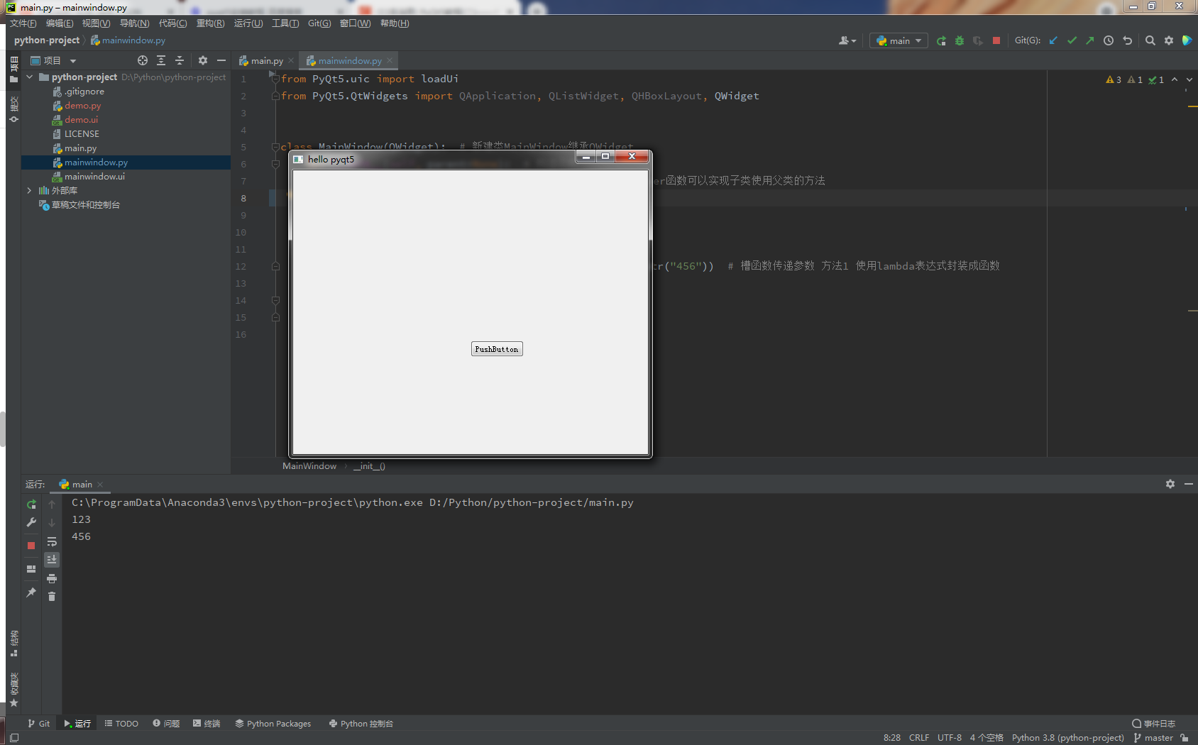Screen dimensions: 1198x745
Task: Click the red Stop icon in run panel
Action: tap(31, 546)
